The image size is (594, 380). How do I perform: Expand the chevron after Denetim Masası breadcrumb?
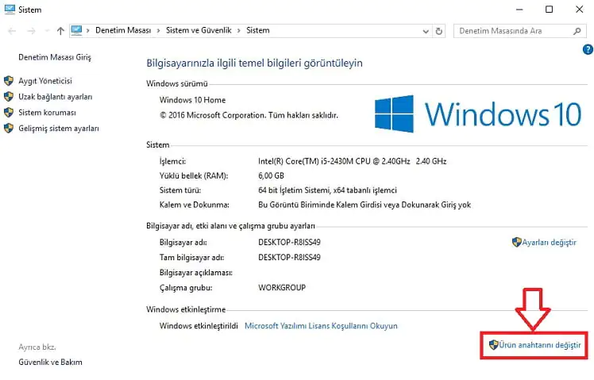(x=160, y=31)
